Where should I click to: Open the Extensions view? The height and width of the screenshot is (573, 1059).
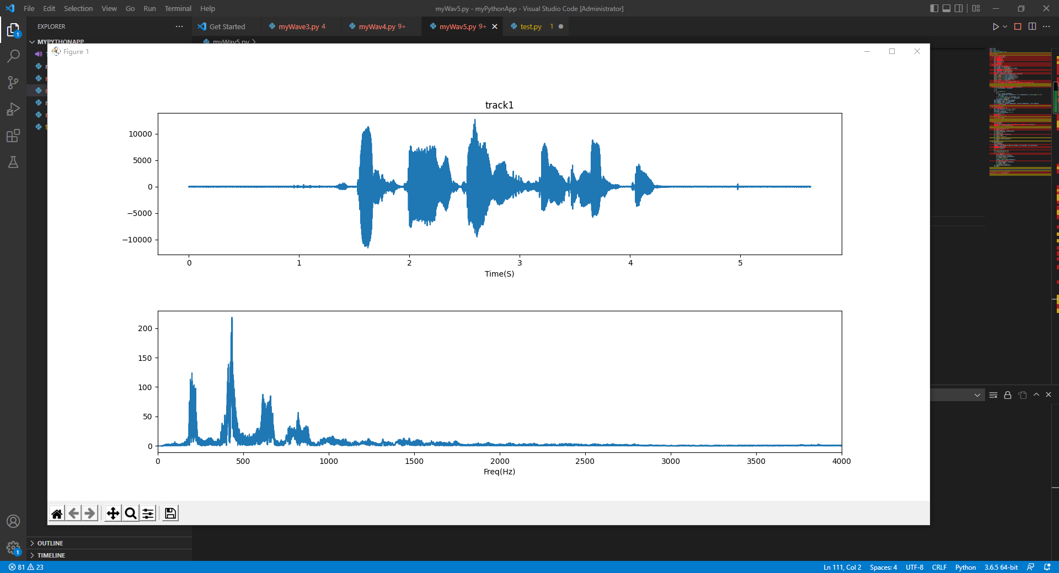(x=13, y=136)
